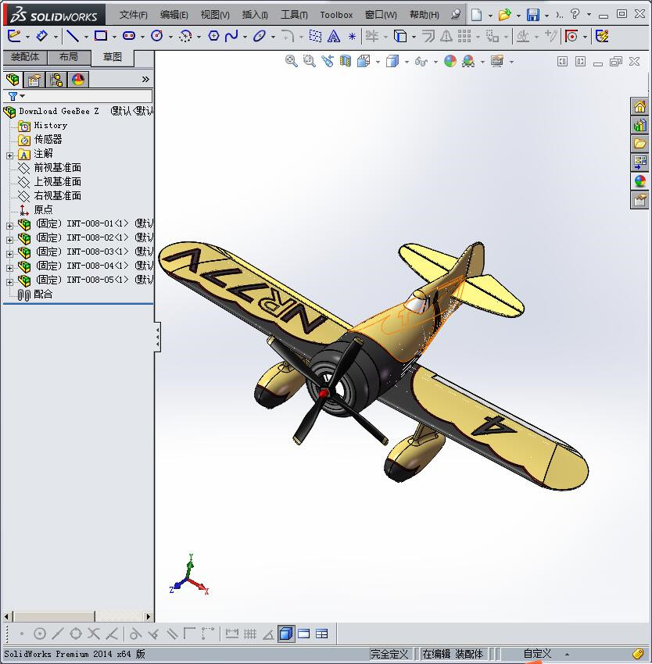Open the Display Style dropdown arrow
The image size is (652, 664).
click(407, 62)
